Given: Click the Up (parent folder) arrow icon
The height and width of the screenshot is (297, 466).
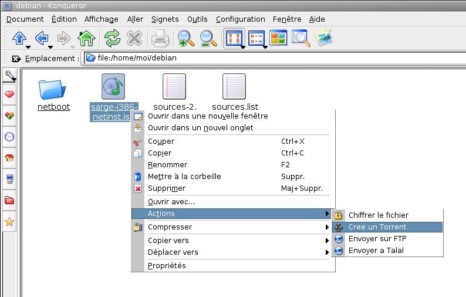Looking at the screenshot, I should [x=19, y=38].
